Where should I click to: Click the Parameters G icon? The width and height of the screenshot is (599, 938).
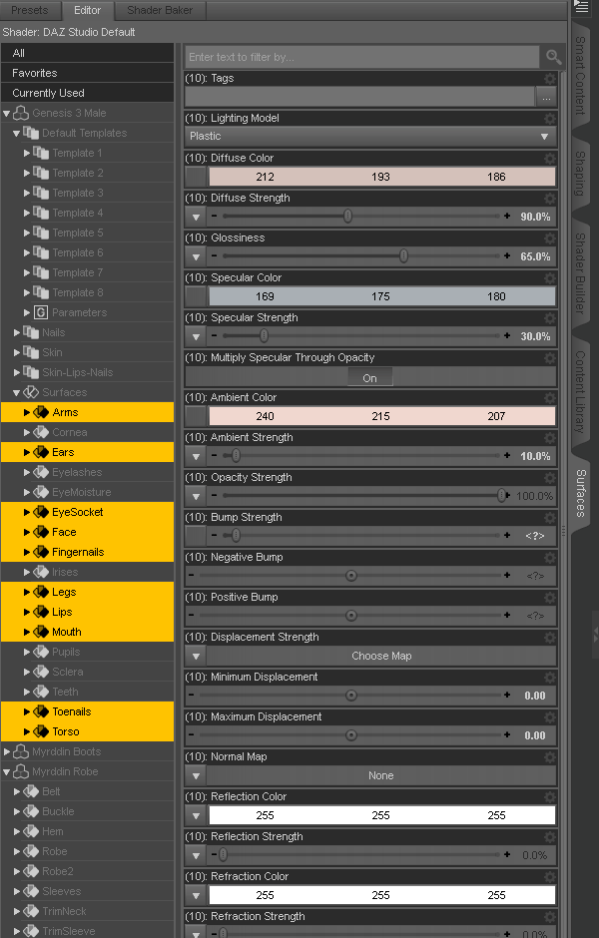[x=41, y=312]
